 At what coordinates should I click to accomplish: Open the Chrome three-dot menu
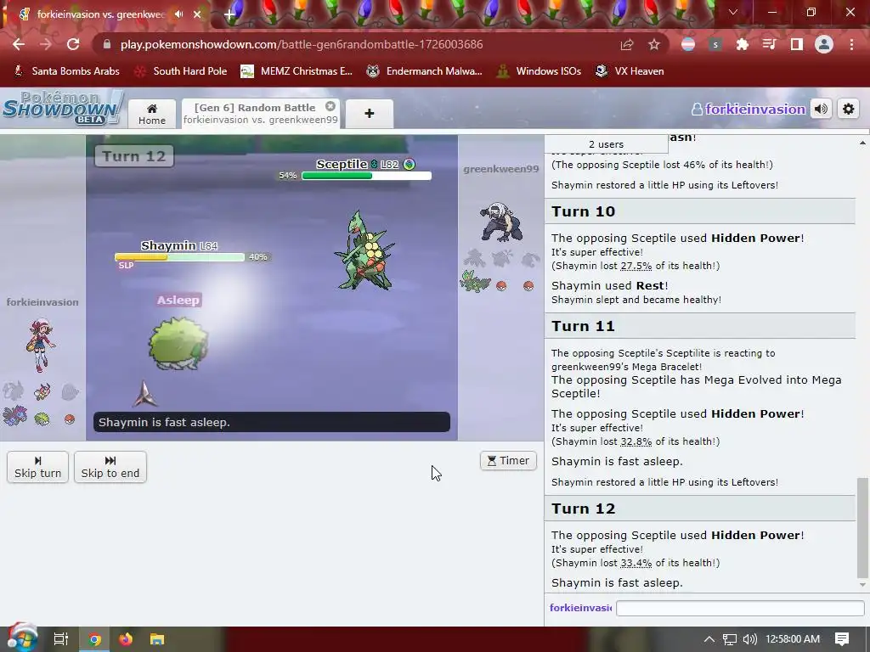point(851,44)
